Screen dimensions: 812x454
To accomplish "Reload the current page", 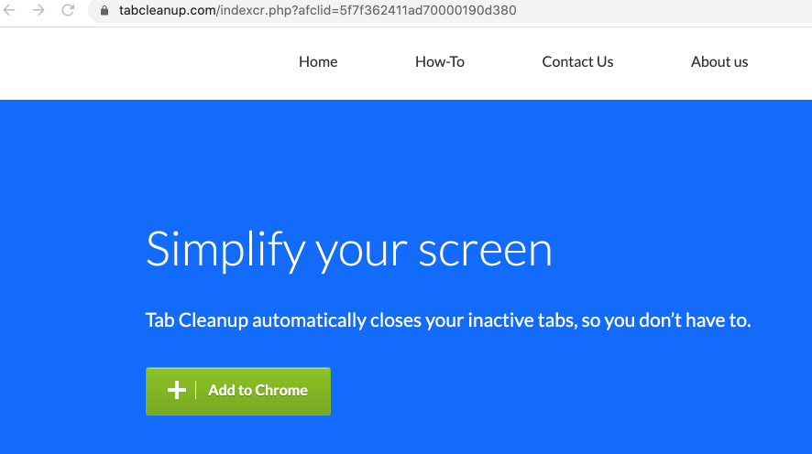I will (68, 11).
